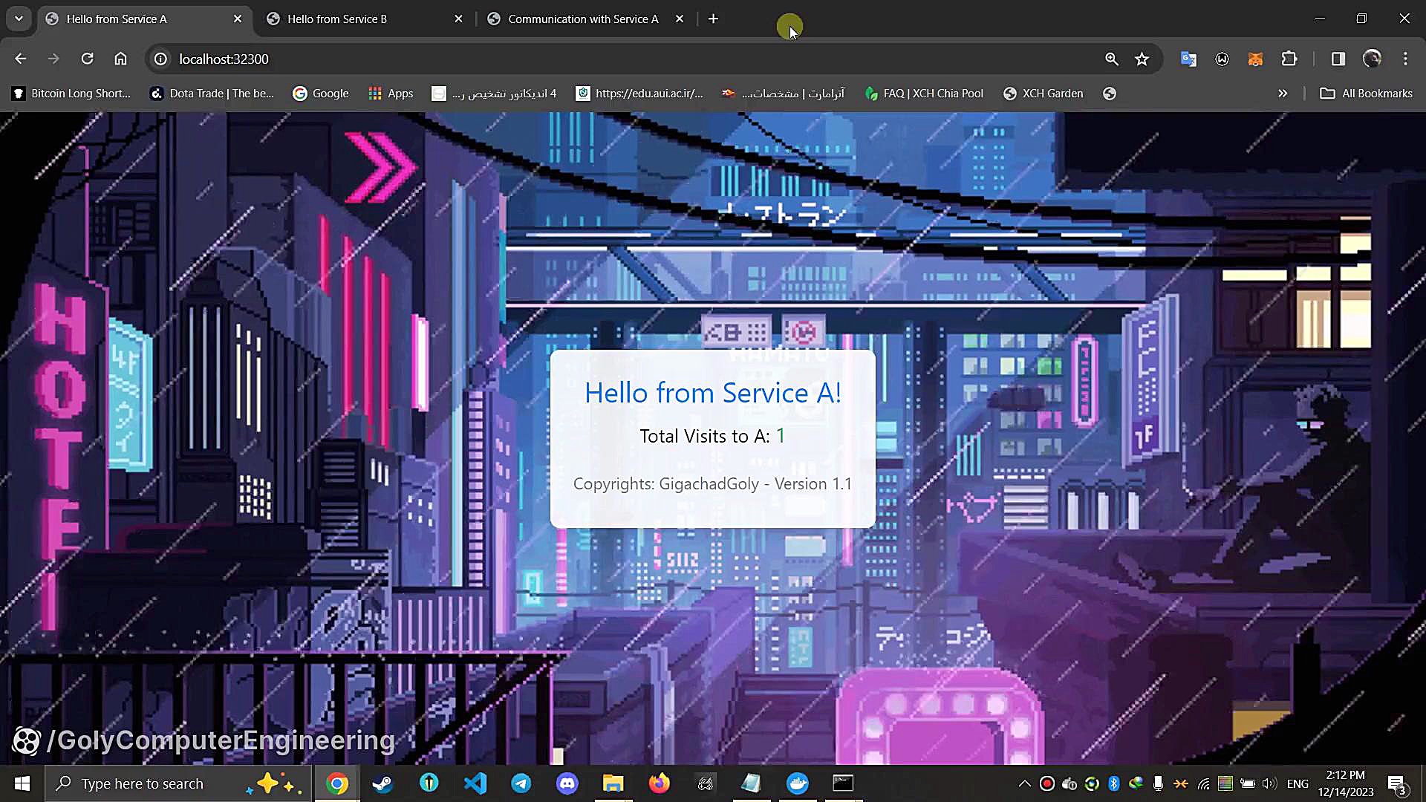Open the MetaMask fox extension
1426x802 pixels.
click(1255, 59)
